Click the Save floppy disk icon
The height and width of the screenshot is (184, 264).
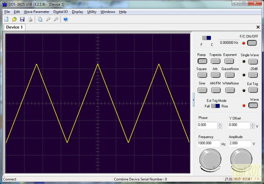(22, 19)
